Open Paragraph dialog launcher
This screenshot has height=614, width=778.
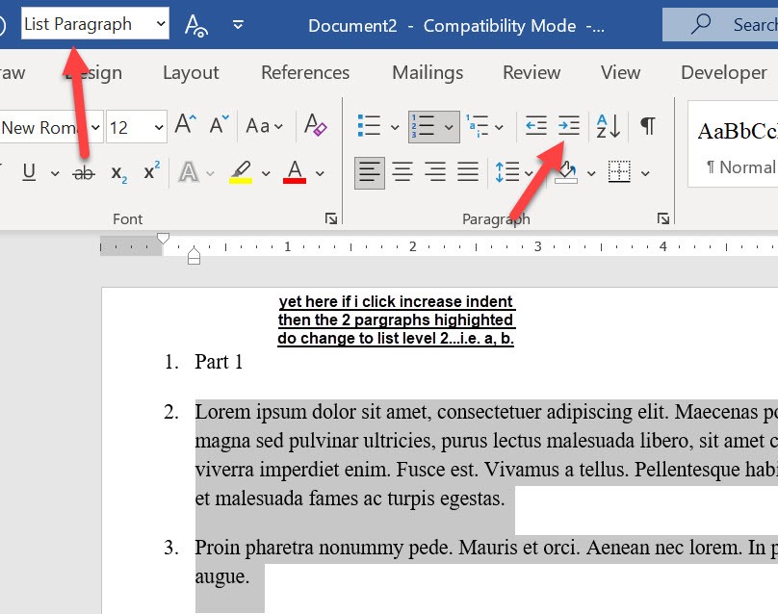click(662, 218)
